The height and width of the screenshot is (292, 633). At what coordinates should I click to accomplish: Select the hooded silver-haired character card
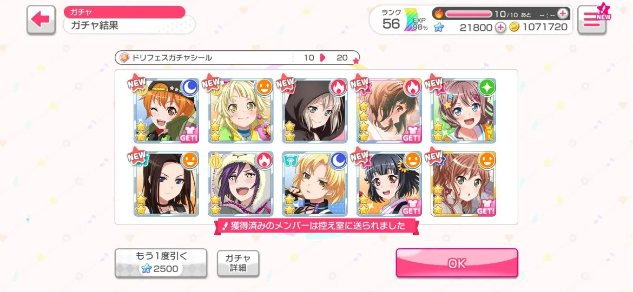pos(315,110)
